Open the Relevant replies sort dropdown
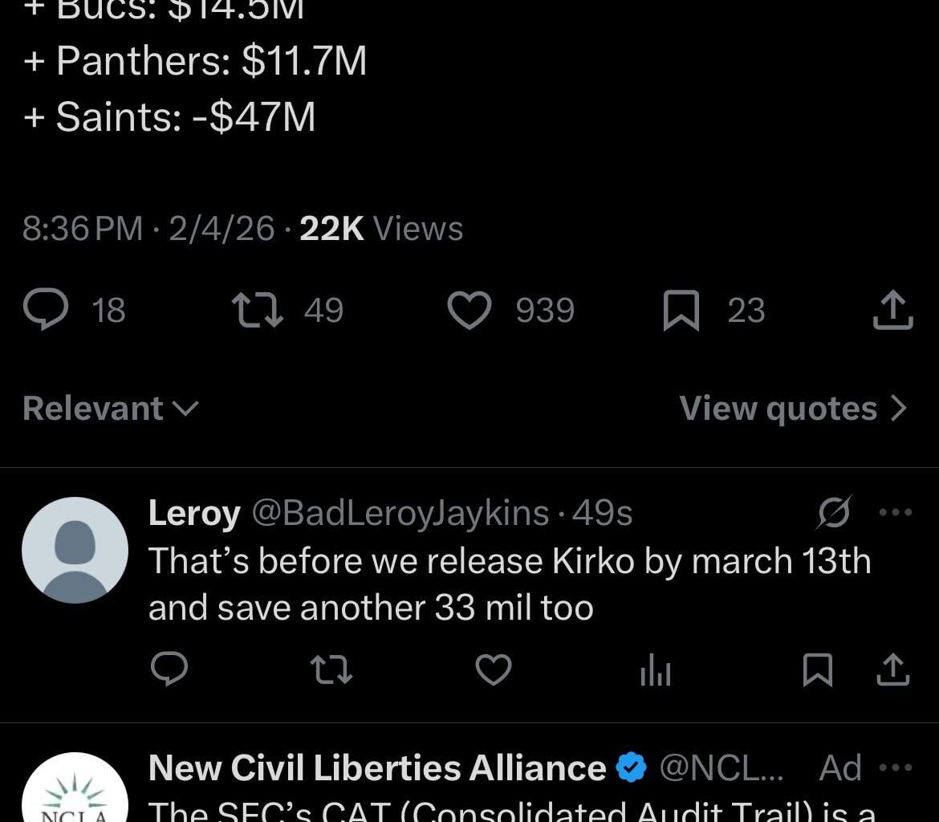 [110, 408]
